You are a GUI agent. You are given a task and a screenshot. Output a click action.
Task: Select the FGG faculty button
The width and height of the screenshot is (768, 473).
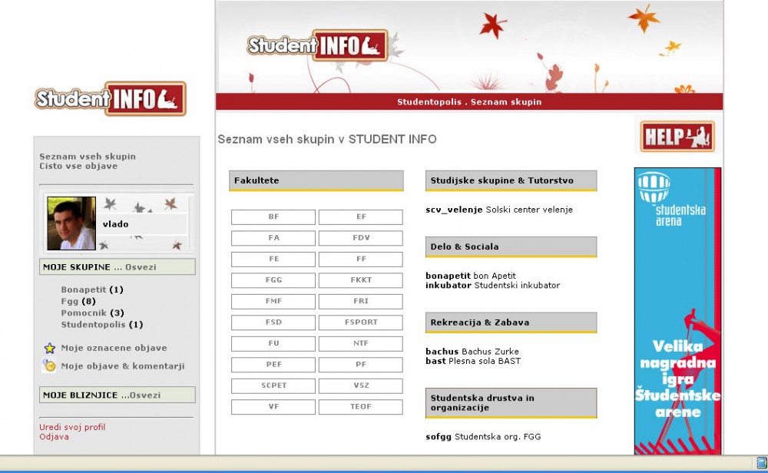click(x=273, y=280)
